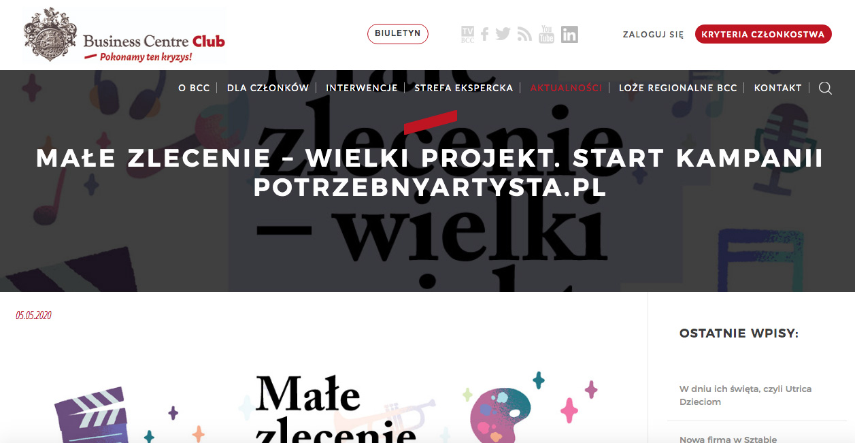Image resolution: width=855 pixels, height=443 pixels.
Task: Go to the Interwencje menu item
Action: tap(362, 88)
